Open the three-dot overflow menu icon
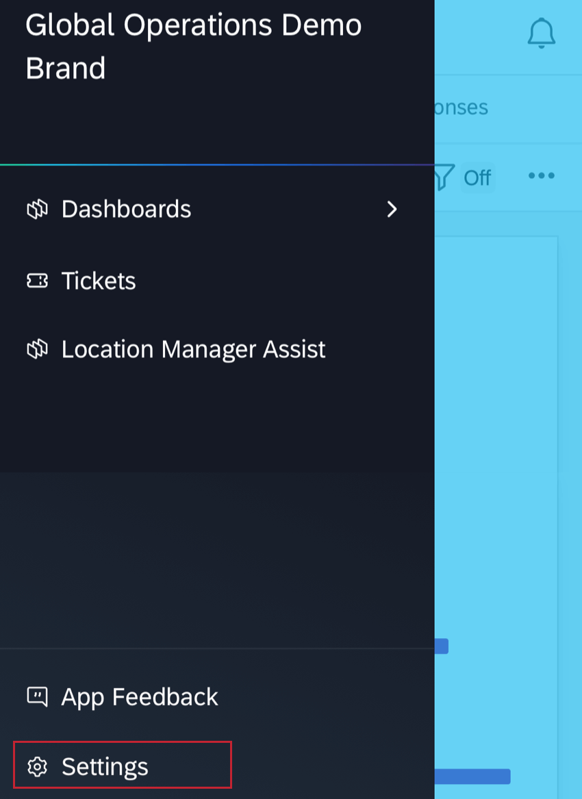The height and width of the screenshot is (799, 582). coord(541,176)
